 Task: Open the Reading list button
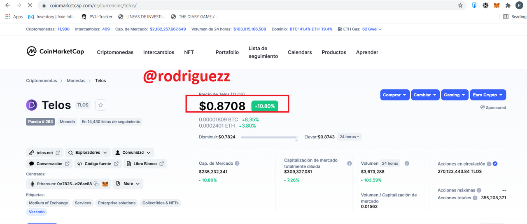(515, 17)
